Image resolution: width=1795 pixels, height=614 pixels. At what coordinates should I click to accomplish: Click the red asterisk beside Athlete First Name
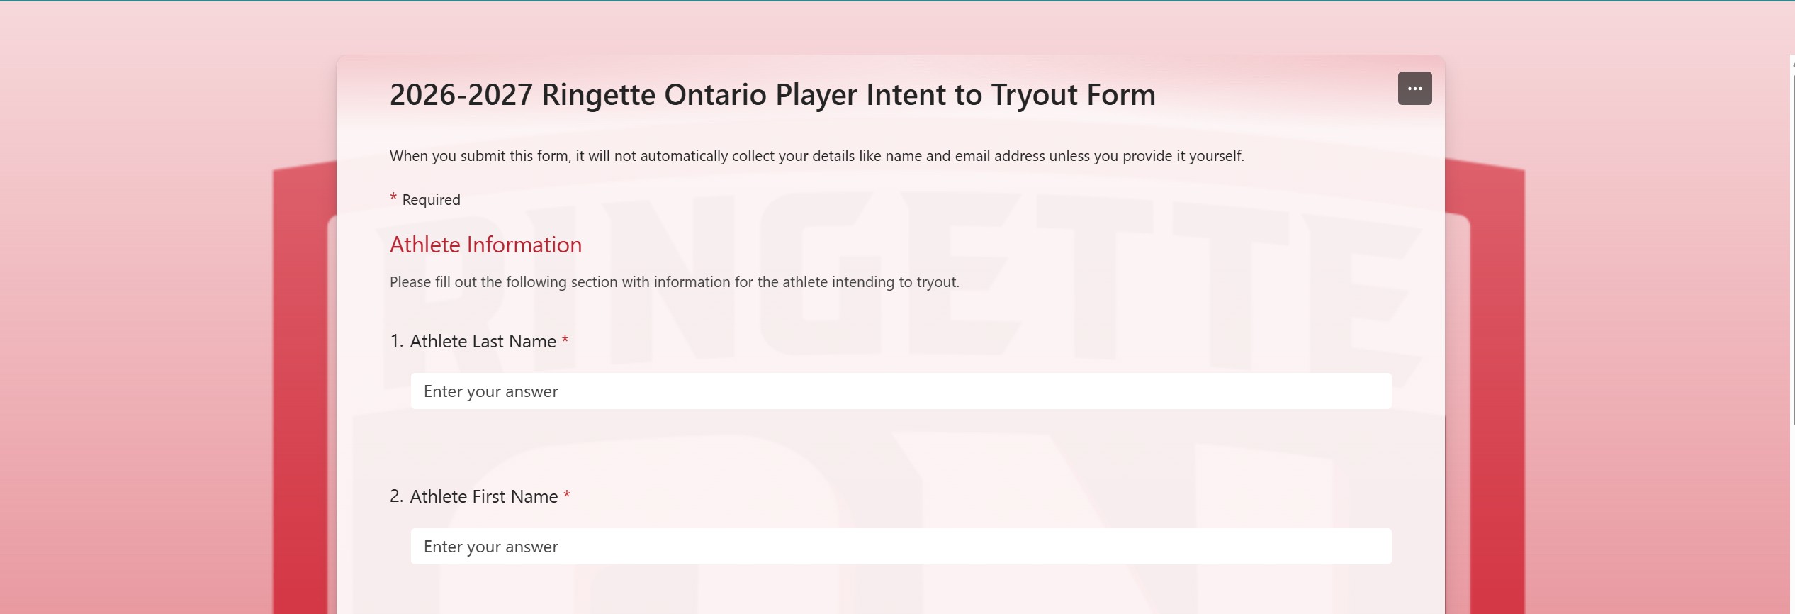[567, 496]
